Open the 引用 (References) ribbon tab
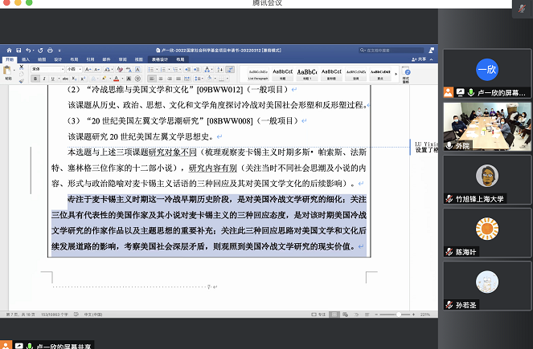 pos(90,59)
